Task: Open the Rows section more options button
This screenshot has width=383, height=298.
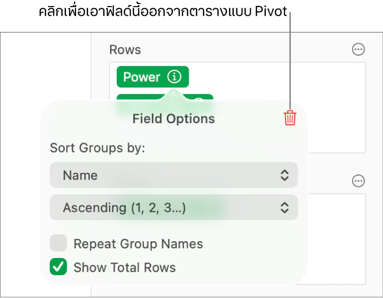Action: [x=358, y=50]
